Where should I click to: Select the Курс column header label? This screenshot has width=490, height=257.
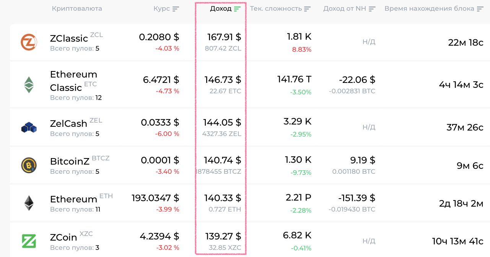tap(161, 8)
